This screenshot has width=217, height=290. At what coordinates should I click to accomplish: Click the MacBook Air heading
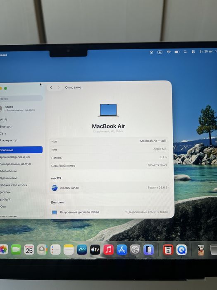(108, 126)
